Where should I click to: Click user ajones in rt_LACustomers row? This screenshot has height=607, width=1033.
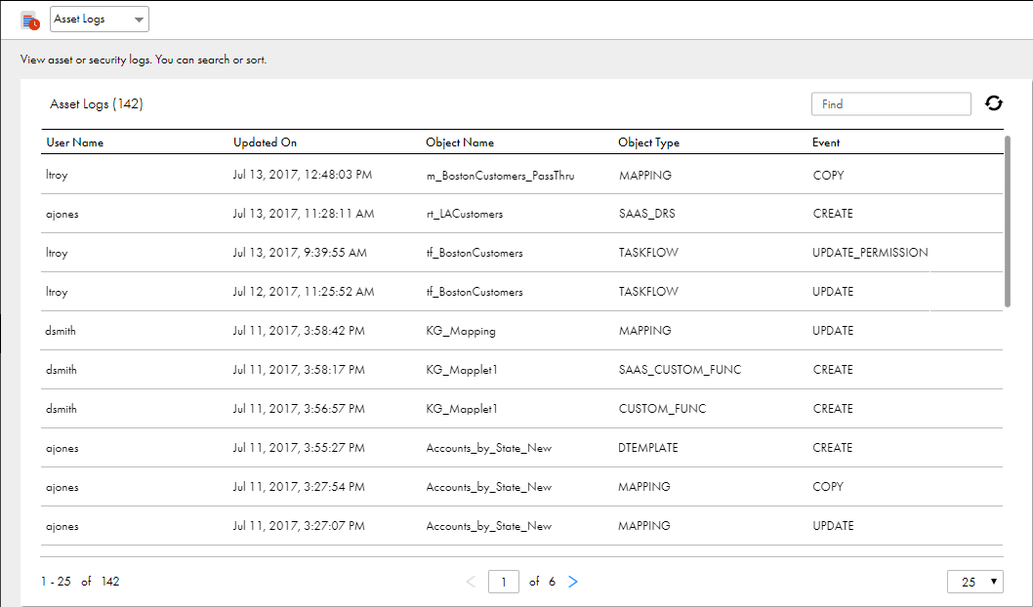point(62,214)
